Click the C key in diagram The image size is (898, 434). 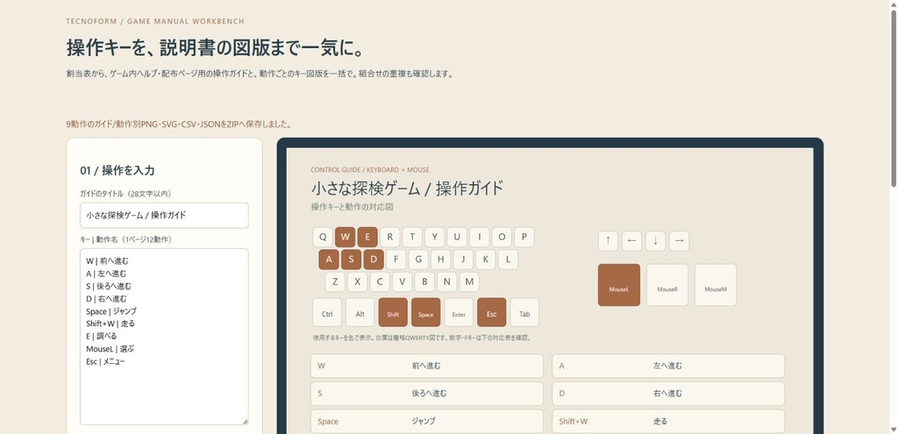380,281
